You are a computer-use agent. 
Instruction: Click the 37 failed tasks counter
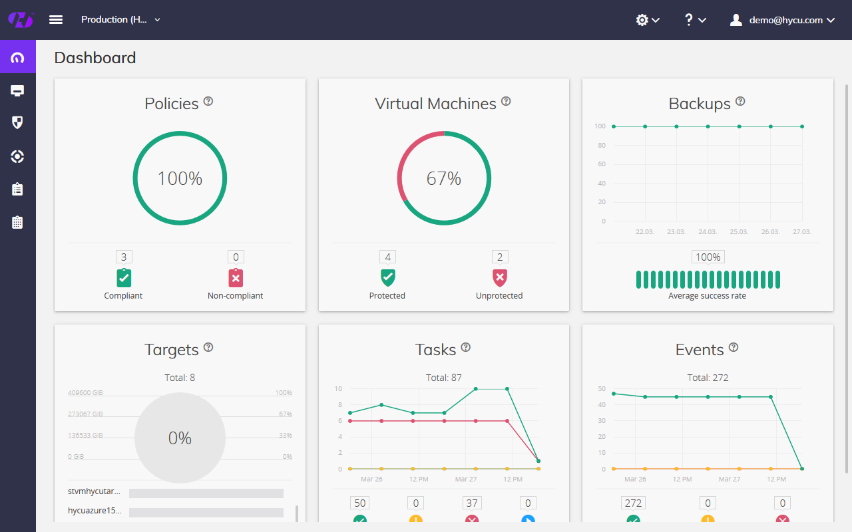click(472, 503)
